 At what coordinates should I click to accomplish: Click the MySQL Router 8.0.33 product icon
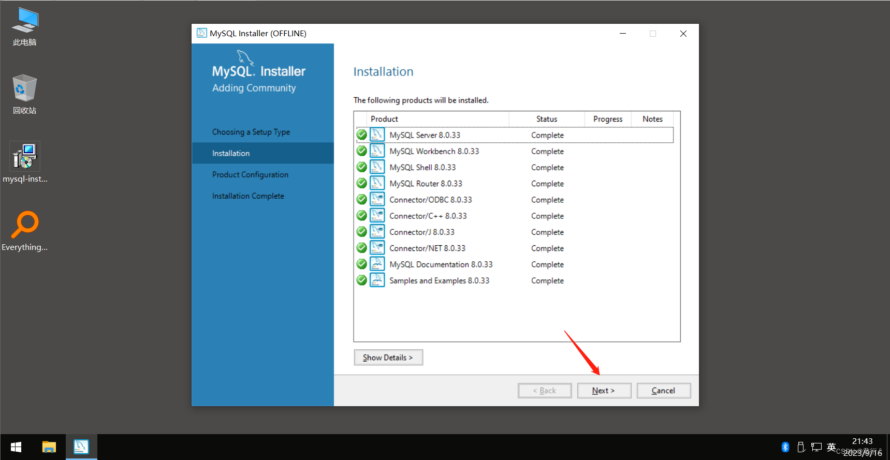(377, 183)
